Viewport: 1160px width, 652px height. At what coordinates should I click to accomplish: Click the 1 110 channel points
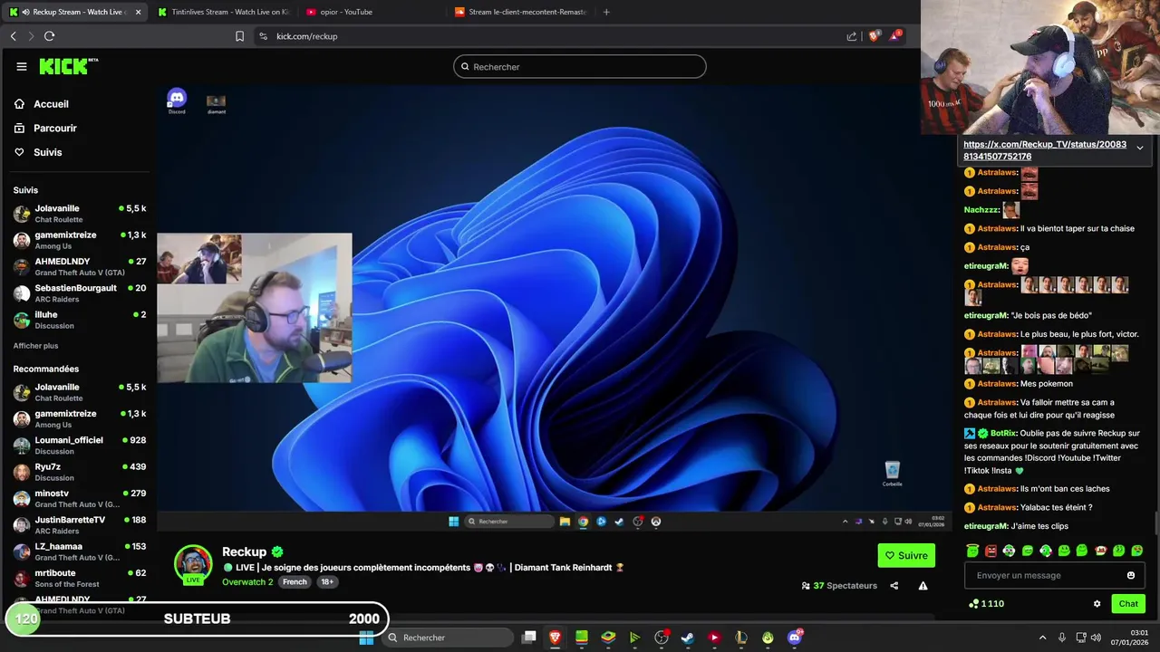click(x=986, y=604)
